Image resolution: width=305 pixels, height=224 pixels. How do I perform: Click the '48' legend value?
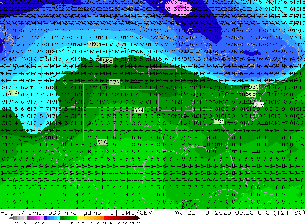pyautogui.click(x=132, y=223)
